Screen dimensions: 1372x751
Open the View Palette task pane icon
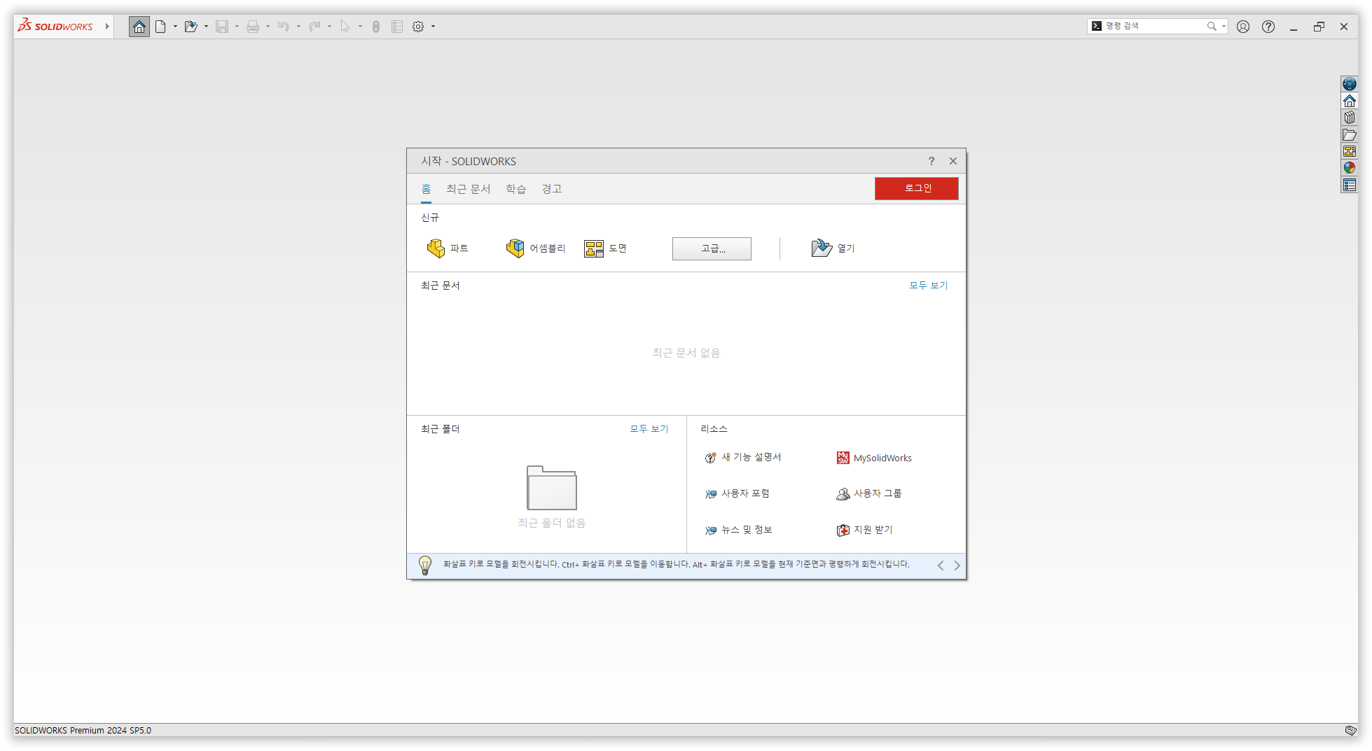(x=1350, y=151)
